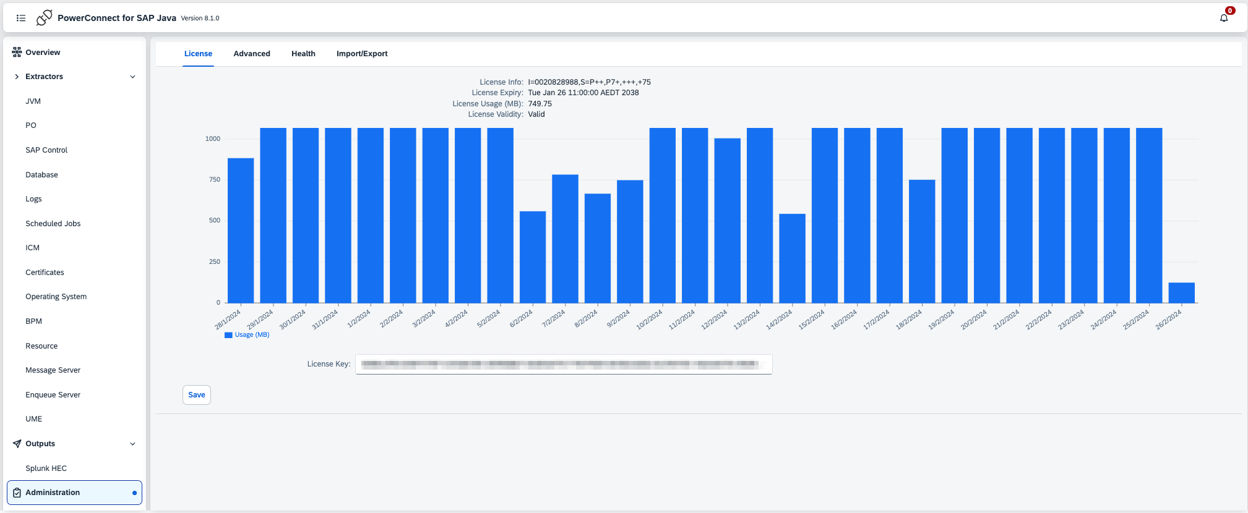The width and height of the screenshot is (1248, 513).
Task: Collapse Extractors using its right-side chevron
Action: 132,77
